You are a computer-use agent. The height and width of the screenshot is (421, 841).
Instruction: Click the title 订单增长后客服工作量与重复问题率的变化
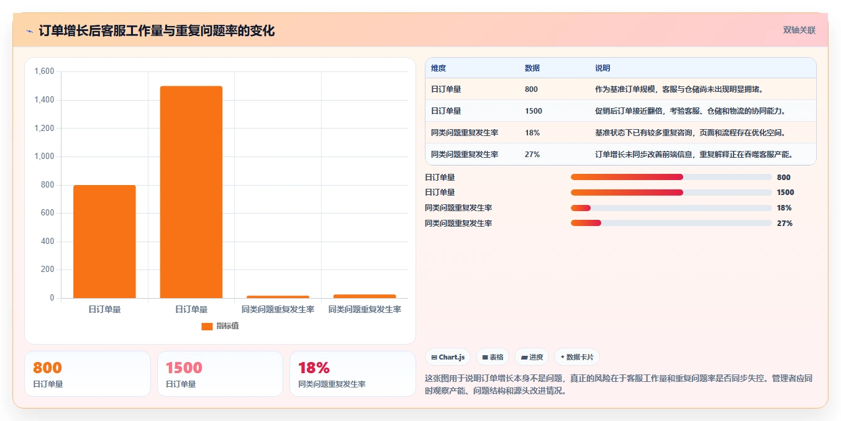point(157,30)
